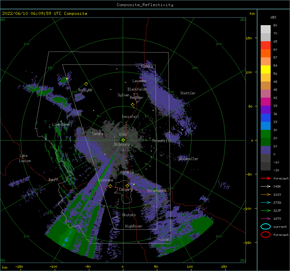
Task: Click the dBZ legend heading
Action: [x=273, y=17]
